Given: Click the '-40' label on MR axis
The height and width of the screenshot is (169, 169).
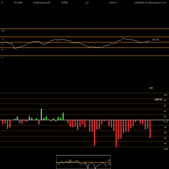Looking at the screenshot, I should 165,133.
